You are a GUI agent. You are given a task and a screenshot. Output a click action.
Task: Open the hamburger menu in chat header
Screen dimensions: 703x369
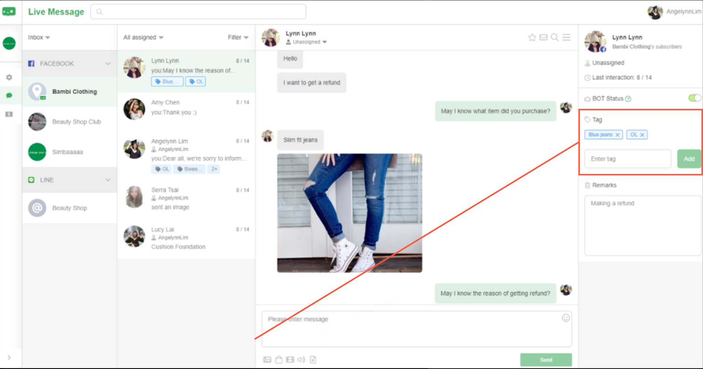566,37
